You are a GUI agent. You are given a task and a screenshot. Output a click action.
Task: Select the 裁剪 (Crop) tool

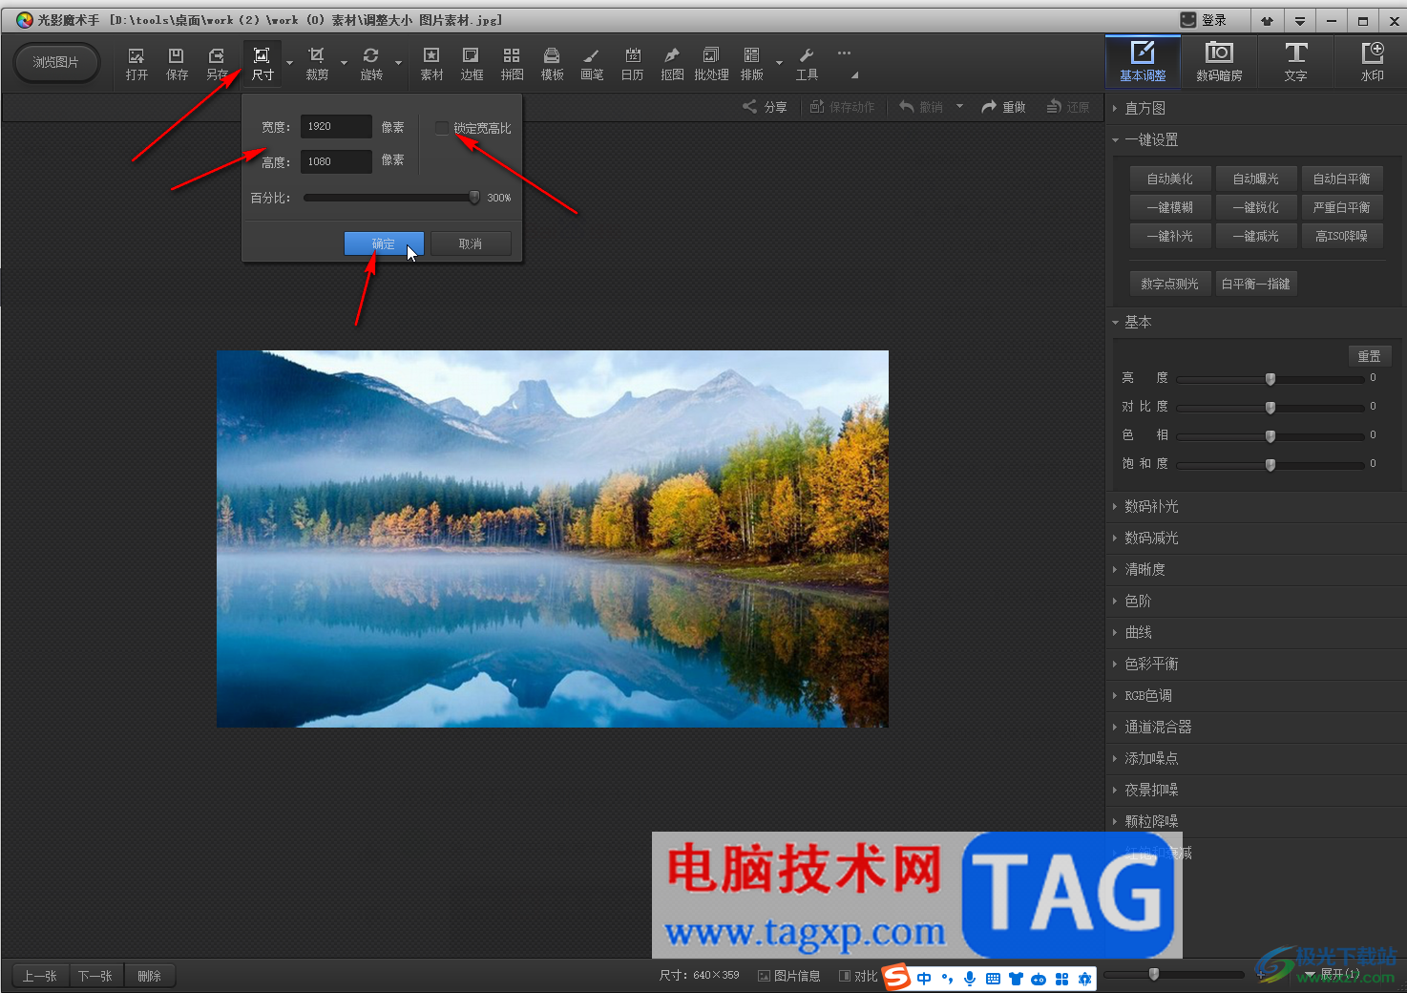coord(317,64)
